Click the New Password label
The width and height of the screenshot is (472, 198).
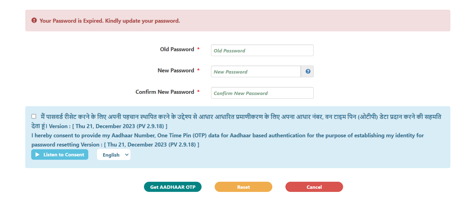(x=176, y=70)
